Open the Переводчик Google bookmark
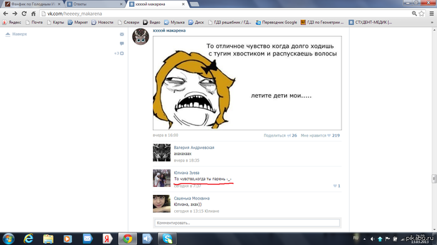Viewport: 437px width, 245px height. pyautogui.click(x=276, y=22)
